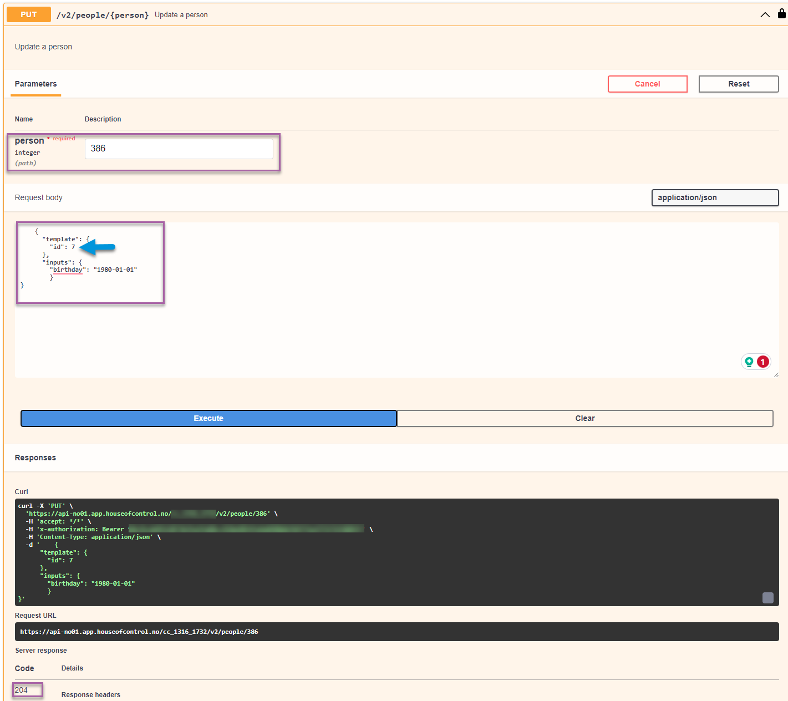
Task: Cancel the try-it-out mode
Action: coord(647,84)
